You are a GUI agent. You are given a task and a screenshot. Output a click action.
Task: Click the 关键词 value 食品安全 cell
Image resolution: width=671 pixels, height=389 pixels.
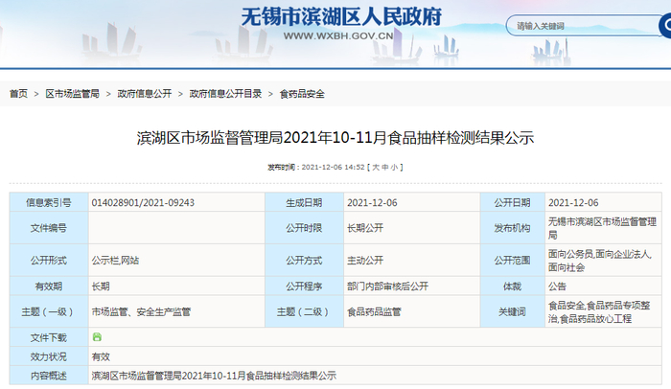click(603, 311)
